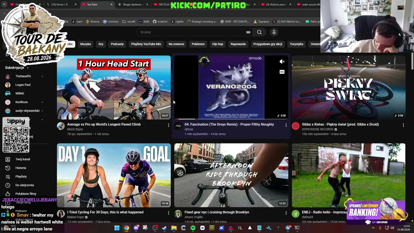The height and width of the screenshot is (233, 414).
Task: Open Twój kanał icon in sidebar
Action: [8, 159]
